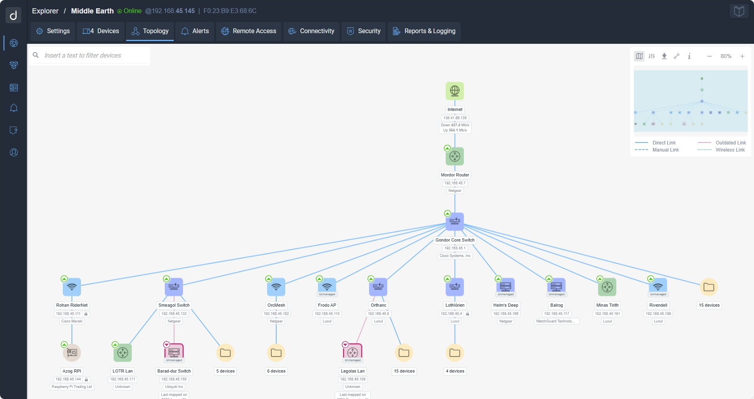Expand the Gondor Core Switch status chevron
Screen dimensions: 754x399
(x=447, y=213)
